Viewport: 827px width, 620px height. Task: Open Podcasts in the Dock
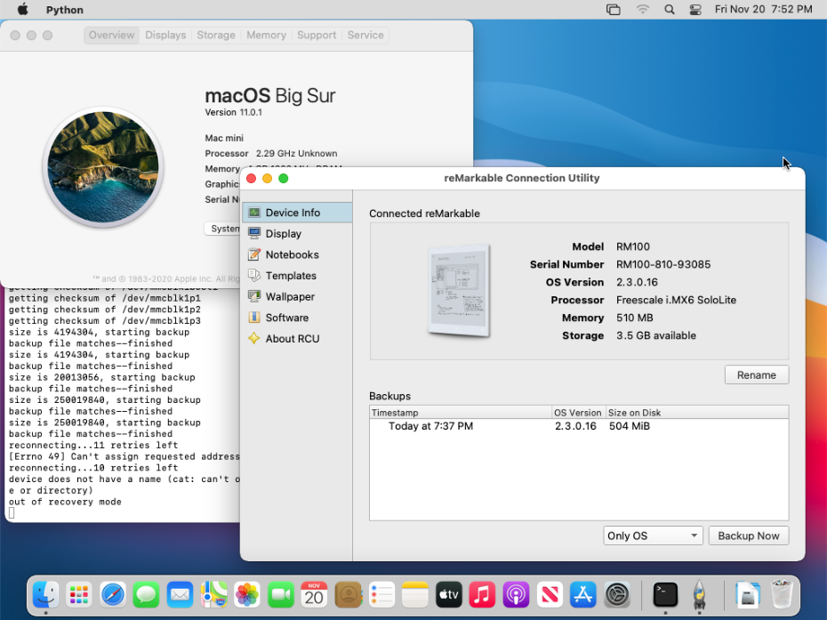516,595
